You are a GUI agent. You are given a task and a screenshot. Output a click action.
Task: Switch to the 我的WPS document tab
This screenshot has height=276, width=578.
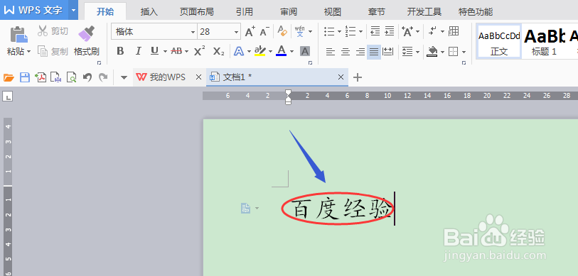161,77
